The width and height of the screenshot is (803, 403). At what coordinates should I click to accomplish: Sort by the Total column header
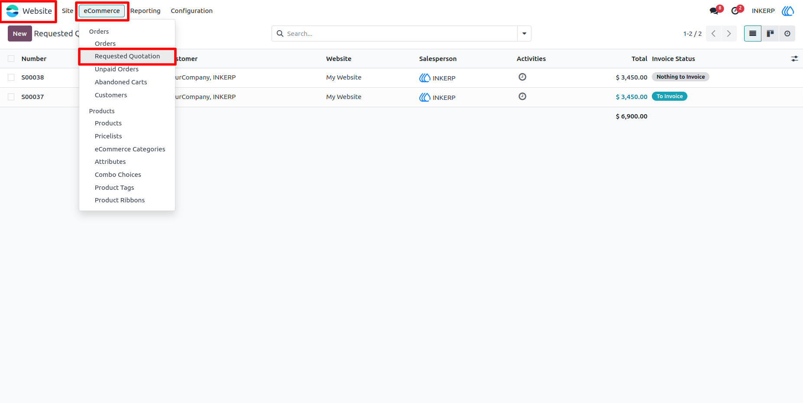[x=639, y=59]
